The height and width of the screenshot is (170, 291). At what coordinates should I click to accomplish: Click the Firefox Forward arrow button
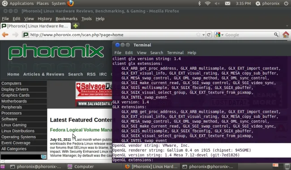(15, 34)
